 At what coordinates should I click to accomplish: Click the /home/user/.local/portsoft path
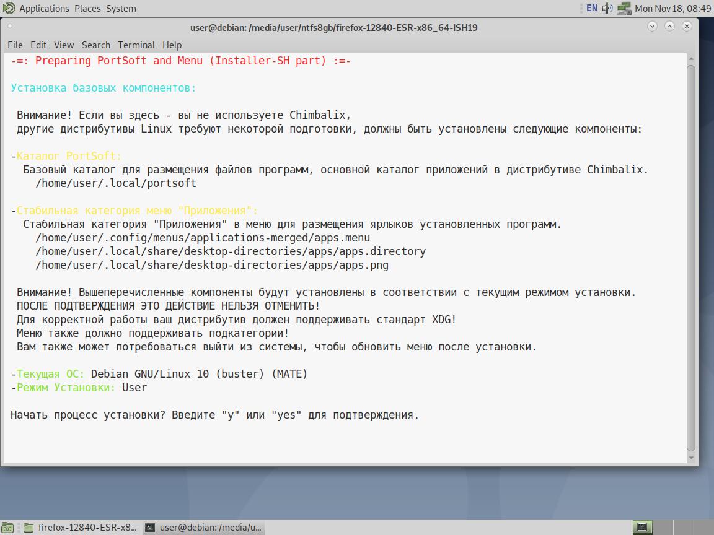point(116,183)
